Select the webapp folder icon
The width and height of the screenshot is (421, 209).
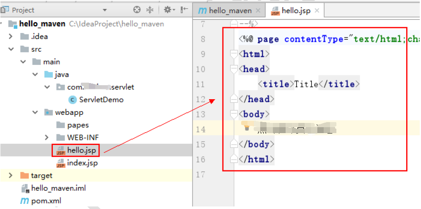pos(49,112)
